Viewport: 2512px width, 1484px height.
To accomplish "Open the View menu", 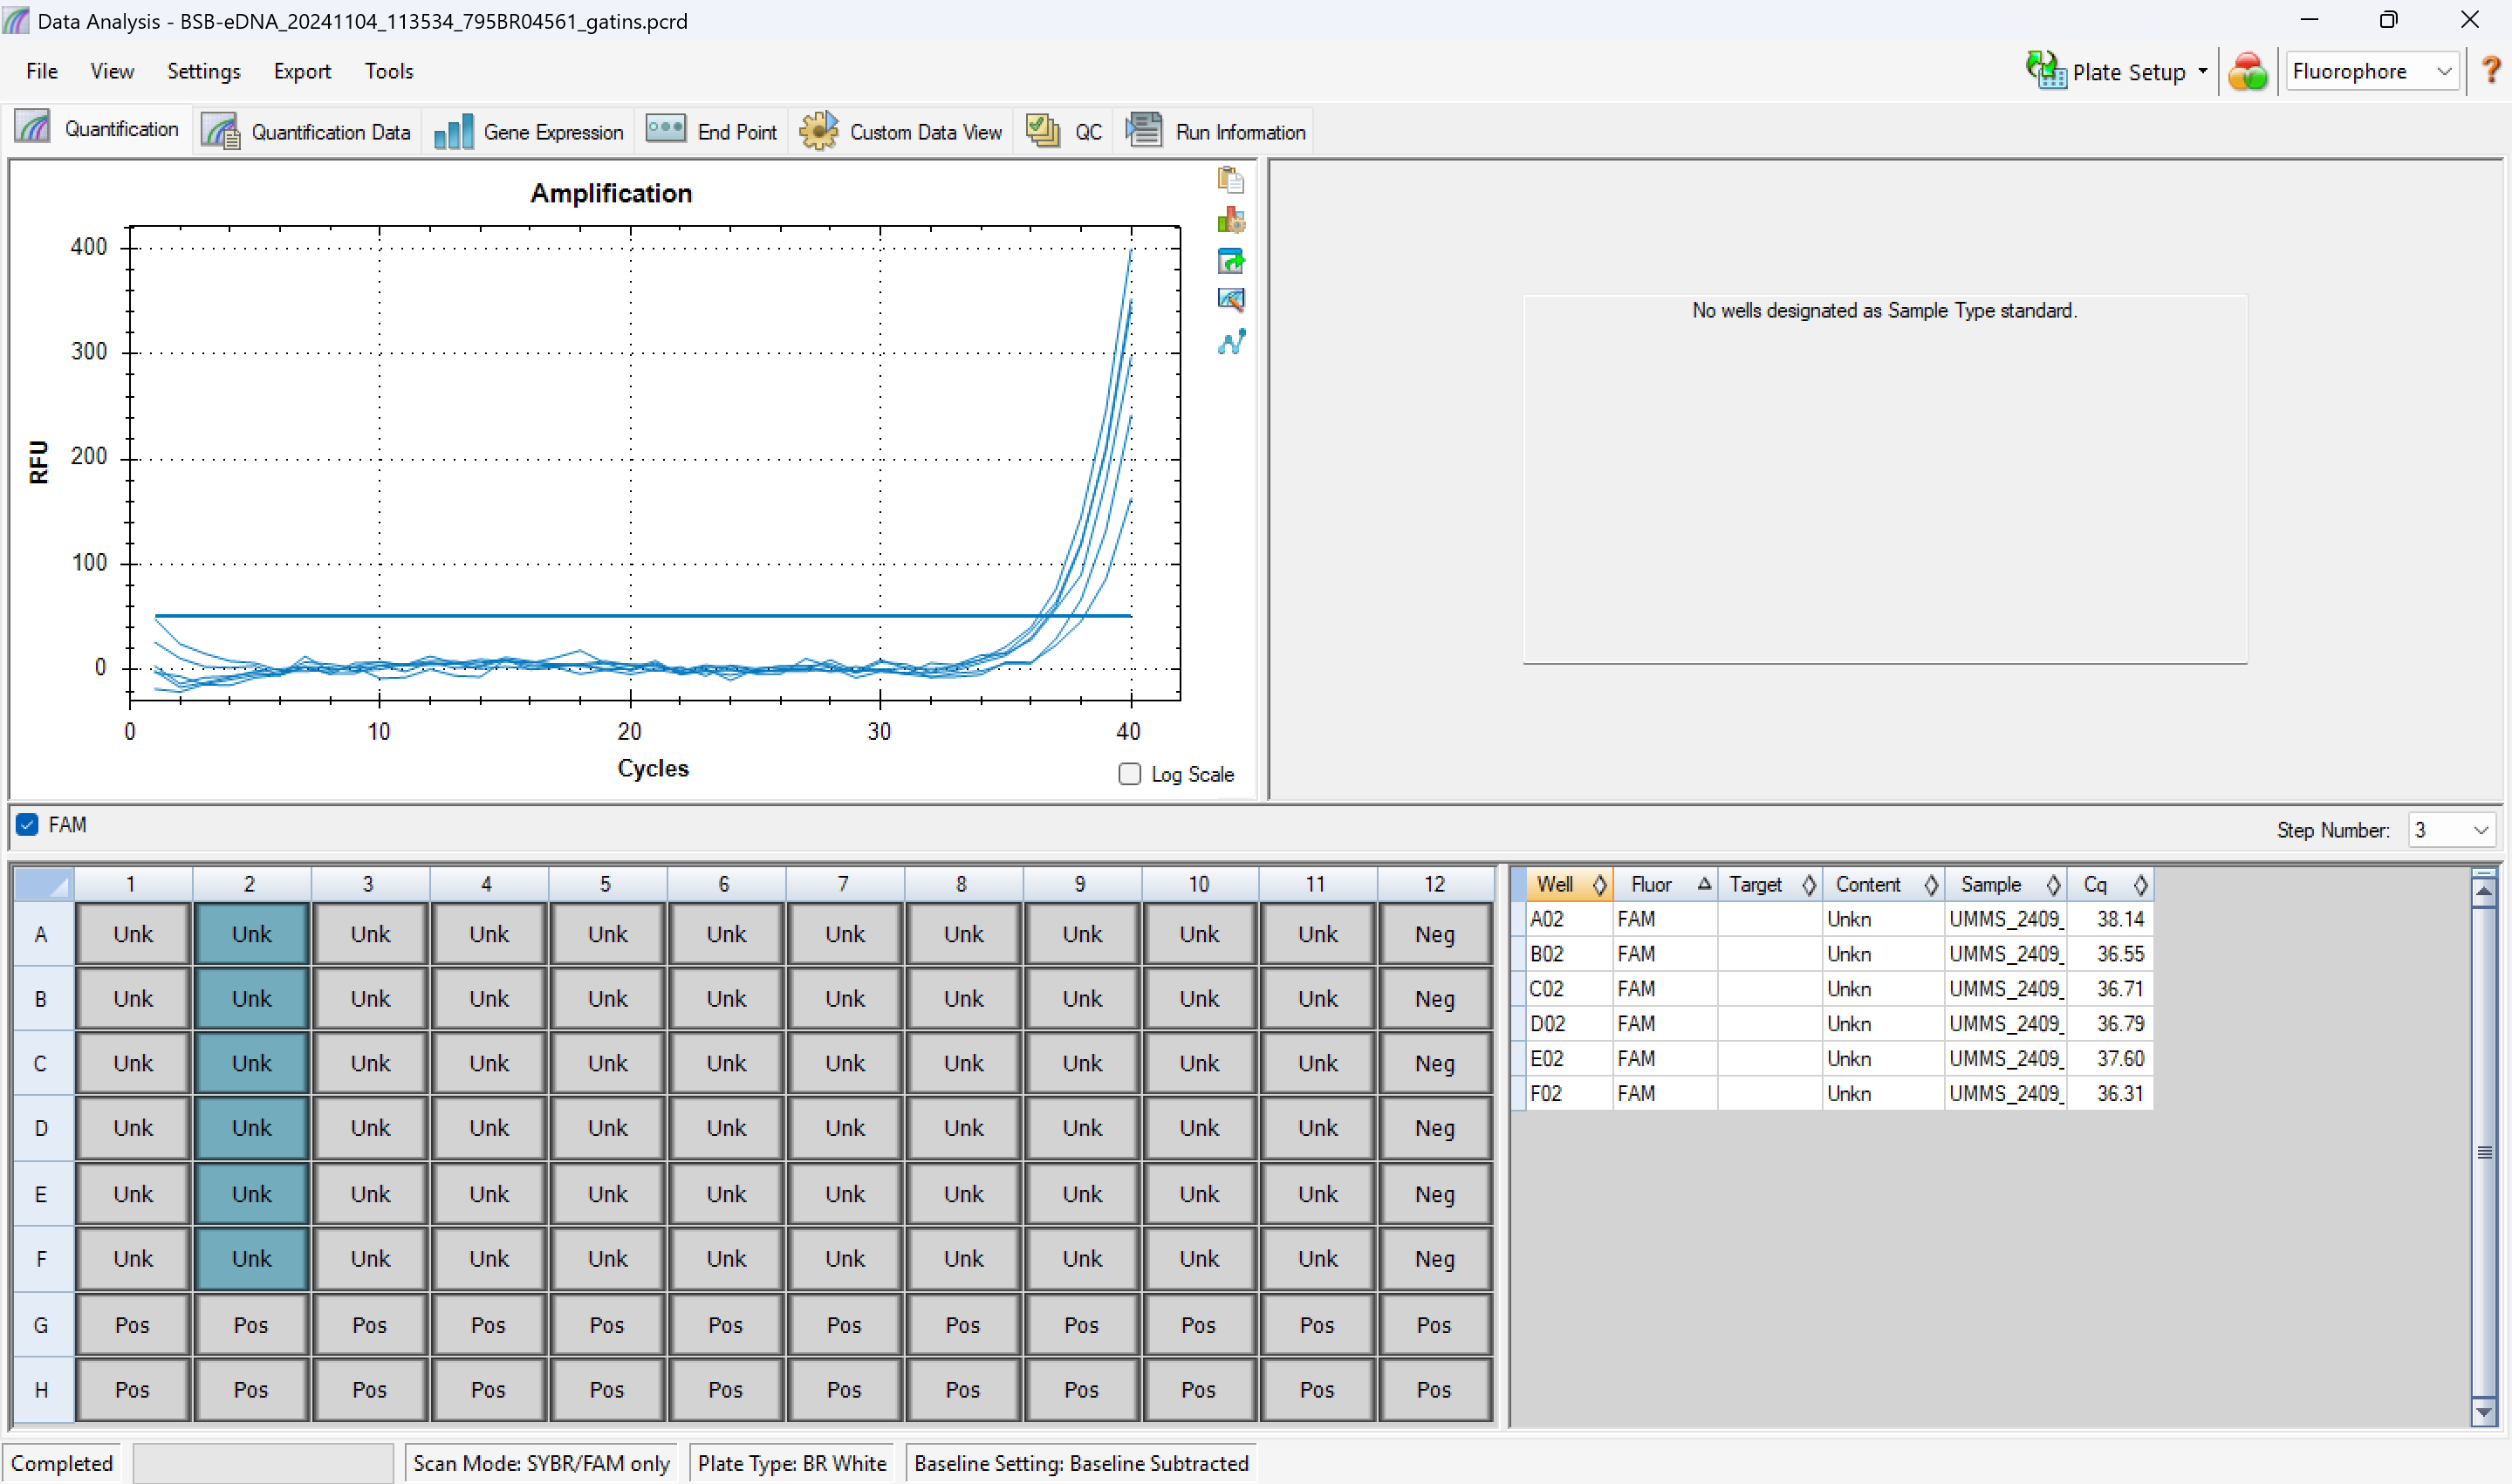I will click(112, 71).
